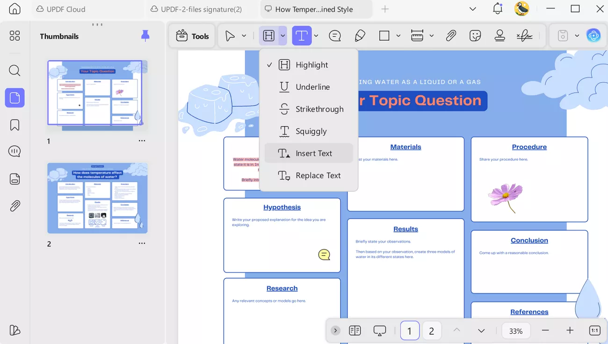Screen dimensions: 608x344
Task: Expand the rectangle shape dropdown arrow
Action: tap(398, 36)
